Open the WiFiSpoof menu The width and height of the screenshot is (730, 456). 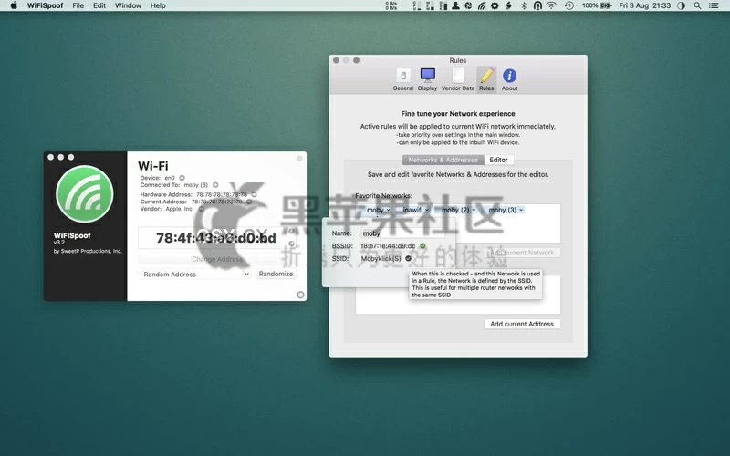pyautogui.click(x=45, y=5)
